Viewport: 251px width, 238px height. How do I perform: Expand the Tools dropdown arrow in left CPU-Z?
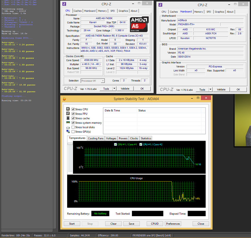pos(114,89)
